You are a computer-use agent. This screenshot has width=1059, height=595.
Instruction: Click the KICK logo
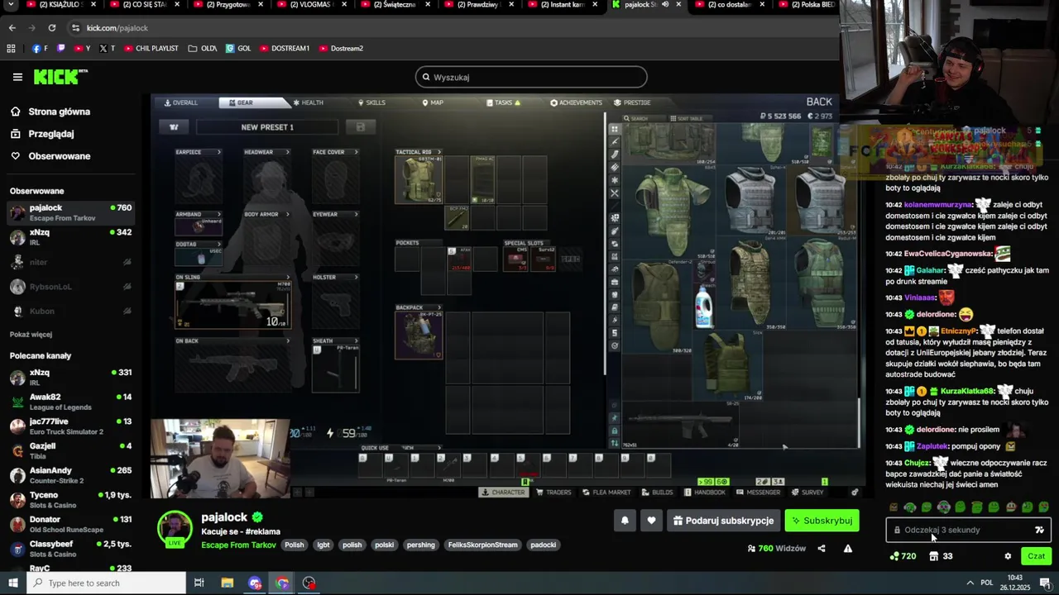60,77
